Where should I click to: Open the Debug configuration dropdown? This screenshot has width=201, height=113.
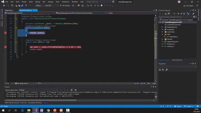pyautogui.click(x=39, y=6)
